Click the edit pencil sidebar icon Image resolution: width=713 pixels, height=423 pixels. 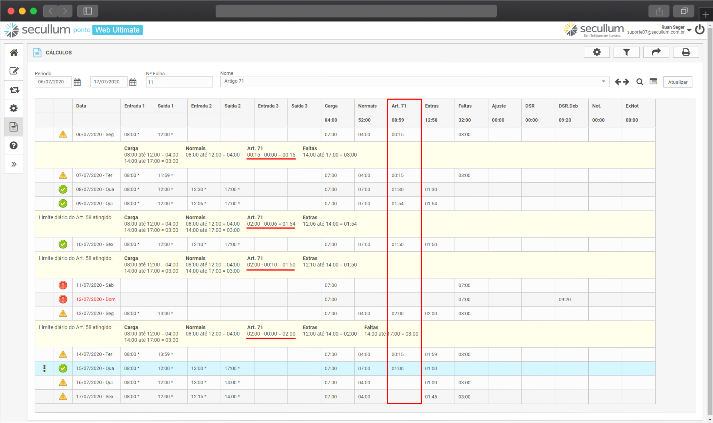pos(14,71)
